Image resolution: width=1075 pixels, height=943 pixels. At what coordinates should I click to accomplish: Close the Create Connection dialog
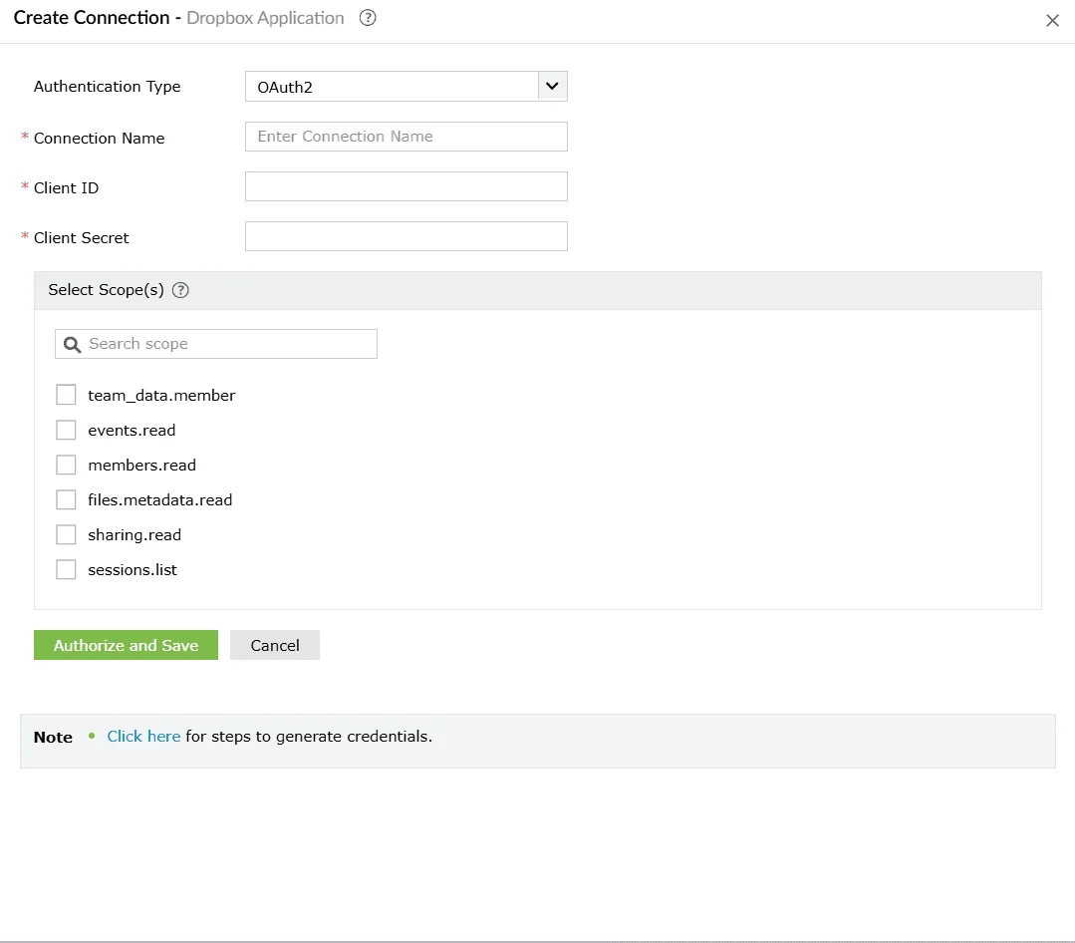pyautogui.click(x=1052, y=21)
